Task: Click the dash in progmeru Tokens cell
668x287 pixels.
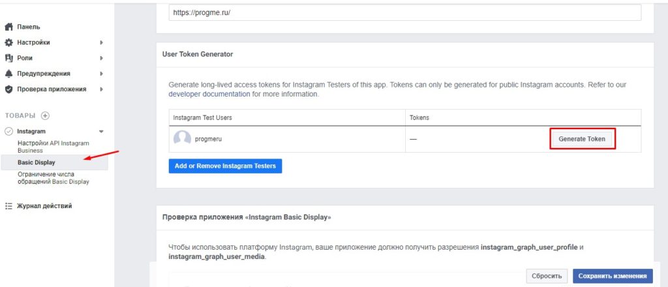Action: (x=413, y=139)
